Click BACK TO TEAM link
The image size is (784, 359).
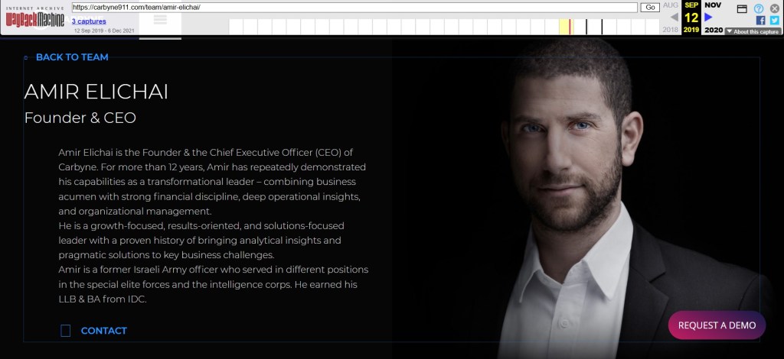pyautogui.click(x=72, y=57)
